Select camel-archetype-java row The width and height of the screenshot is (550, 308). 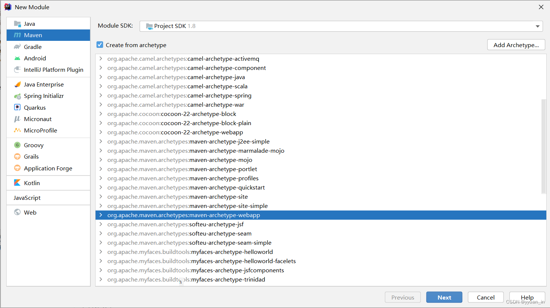tap(321, 77)
